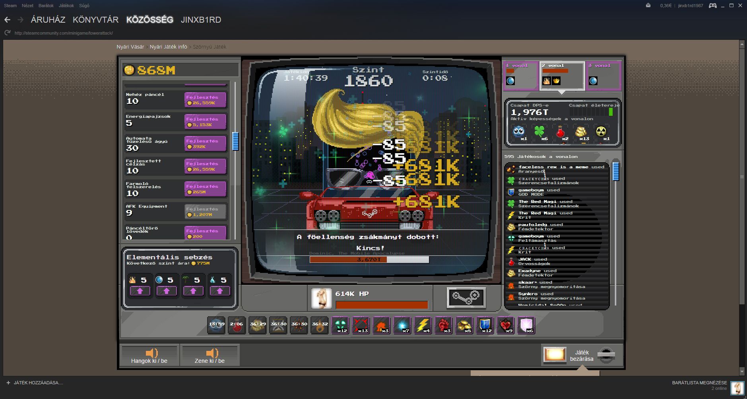This screenshot has width=747, height=399.
Task: Go to the ÁRUHÁZ store tab
Action: 48,20
